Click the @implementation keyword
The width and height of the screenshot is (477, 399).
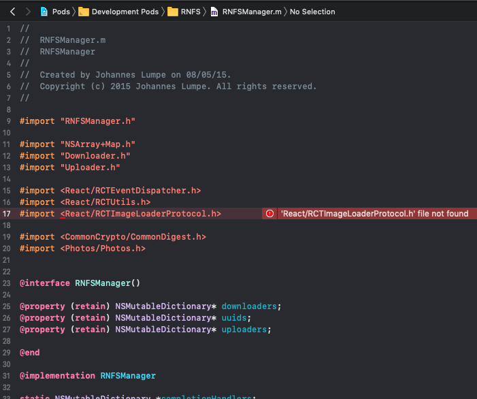coord(57,376)
